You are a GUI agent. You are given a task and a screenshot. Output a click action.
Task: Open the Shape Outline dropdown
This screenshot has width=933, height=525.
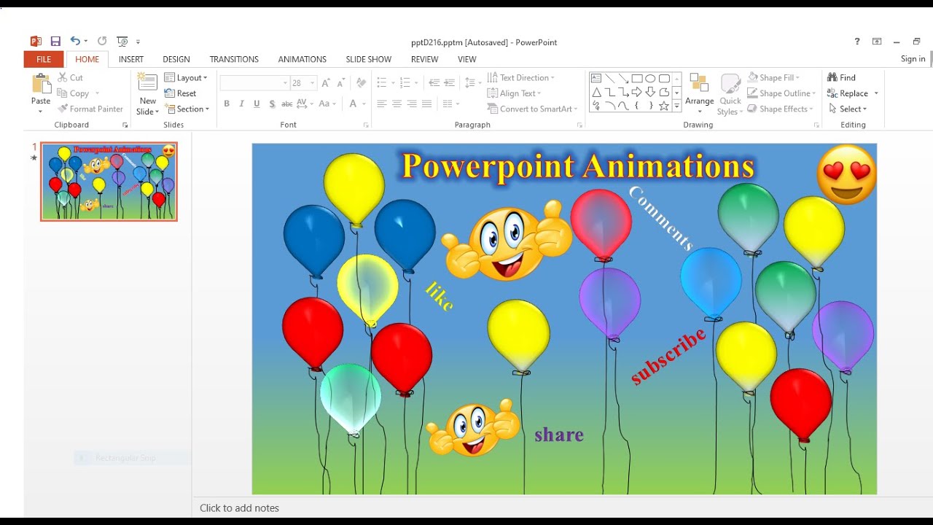pos(780,93)
